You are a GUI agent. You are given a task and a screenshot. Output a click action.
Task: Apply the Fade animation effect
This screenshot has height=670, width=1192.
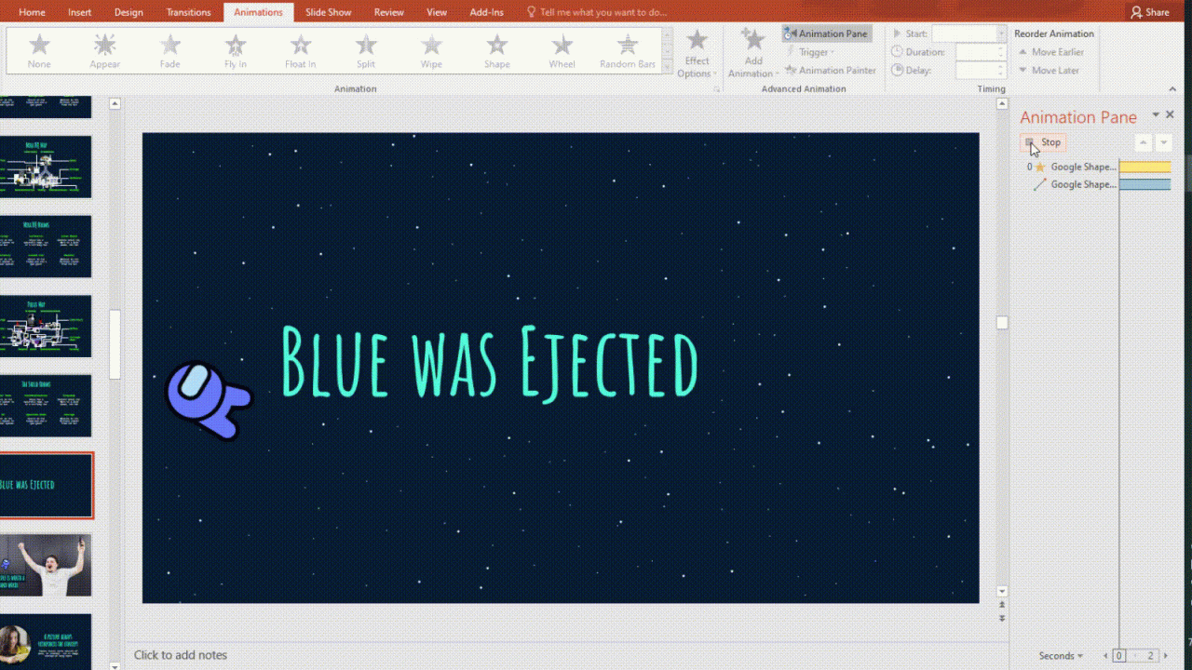click(x=170, y=51)
